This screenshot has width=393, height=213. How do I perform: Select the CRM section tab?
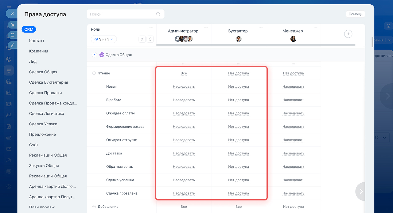click(x=29, y=29)
